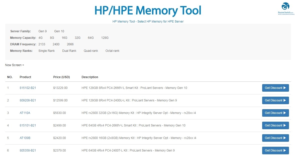295x155 pixels.
Task: Open the Router-Switch.com logo
Action: click(286, 9)
